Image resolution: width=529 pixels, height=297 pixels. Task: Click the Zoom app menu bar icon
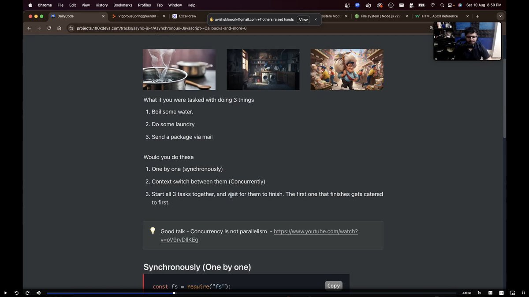[x=358, y=5]
